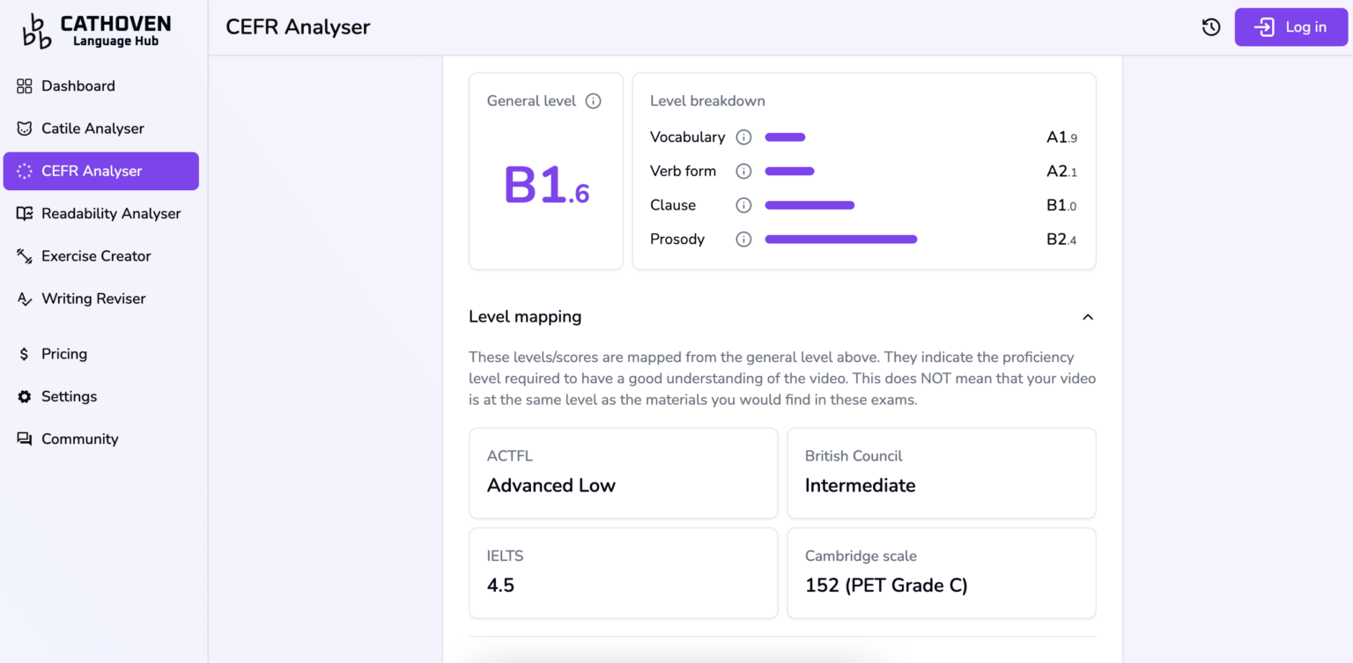Click the Log in button
Screen dimensions: 1353x663
1290,26
